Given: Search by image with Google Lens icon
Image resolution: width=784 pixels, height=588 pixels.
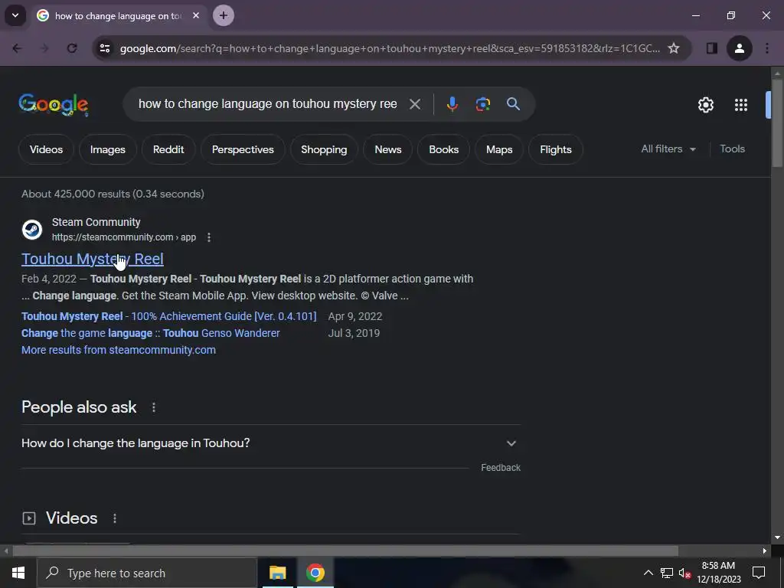Looking at the screenshot, I should [482, 104].
